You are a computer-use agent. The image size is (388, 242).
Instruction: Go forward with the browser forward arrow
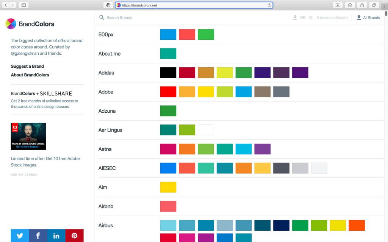[x=13, y=5]
